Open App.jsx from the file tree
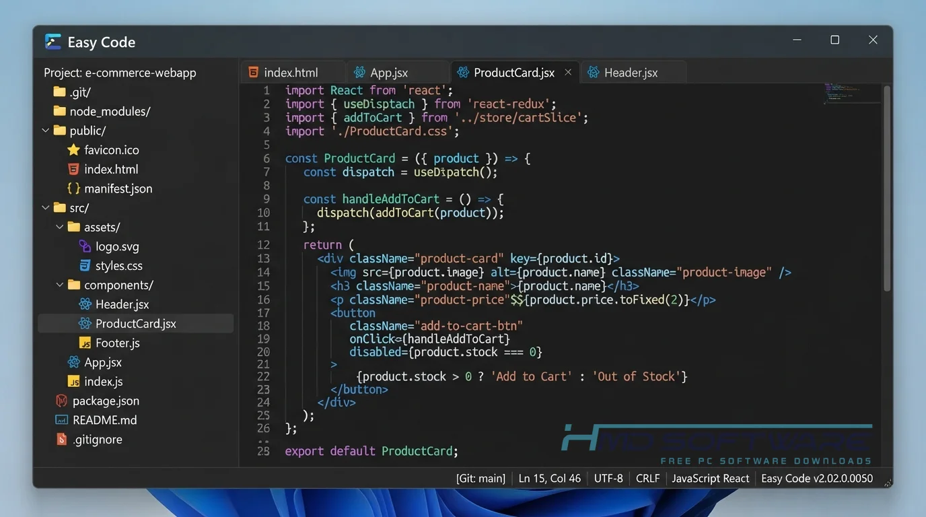926x517 pixels. pos(103,362)
